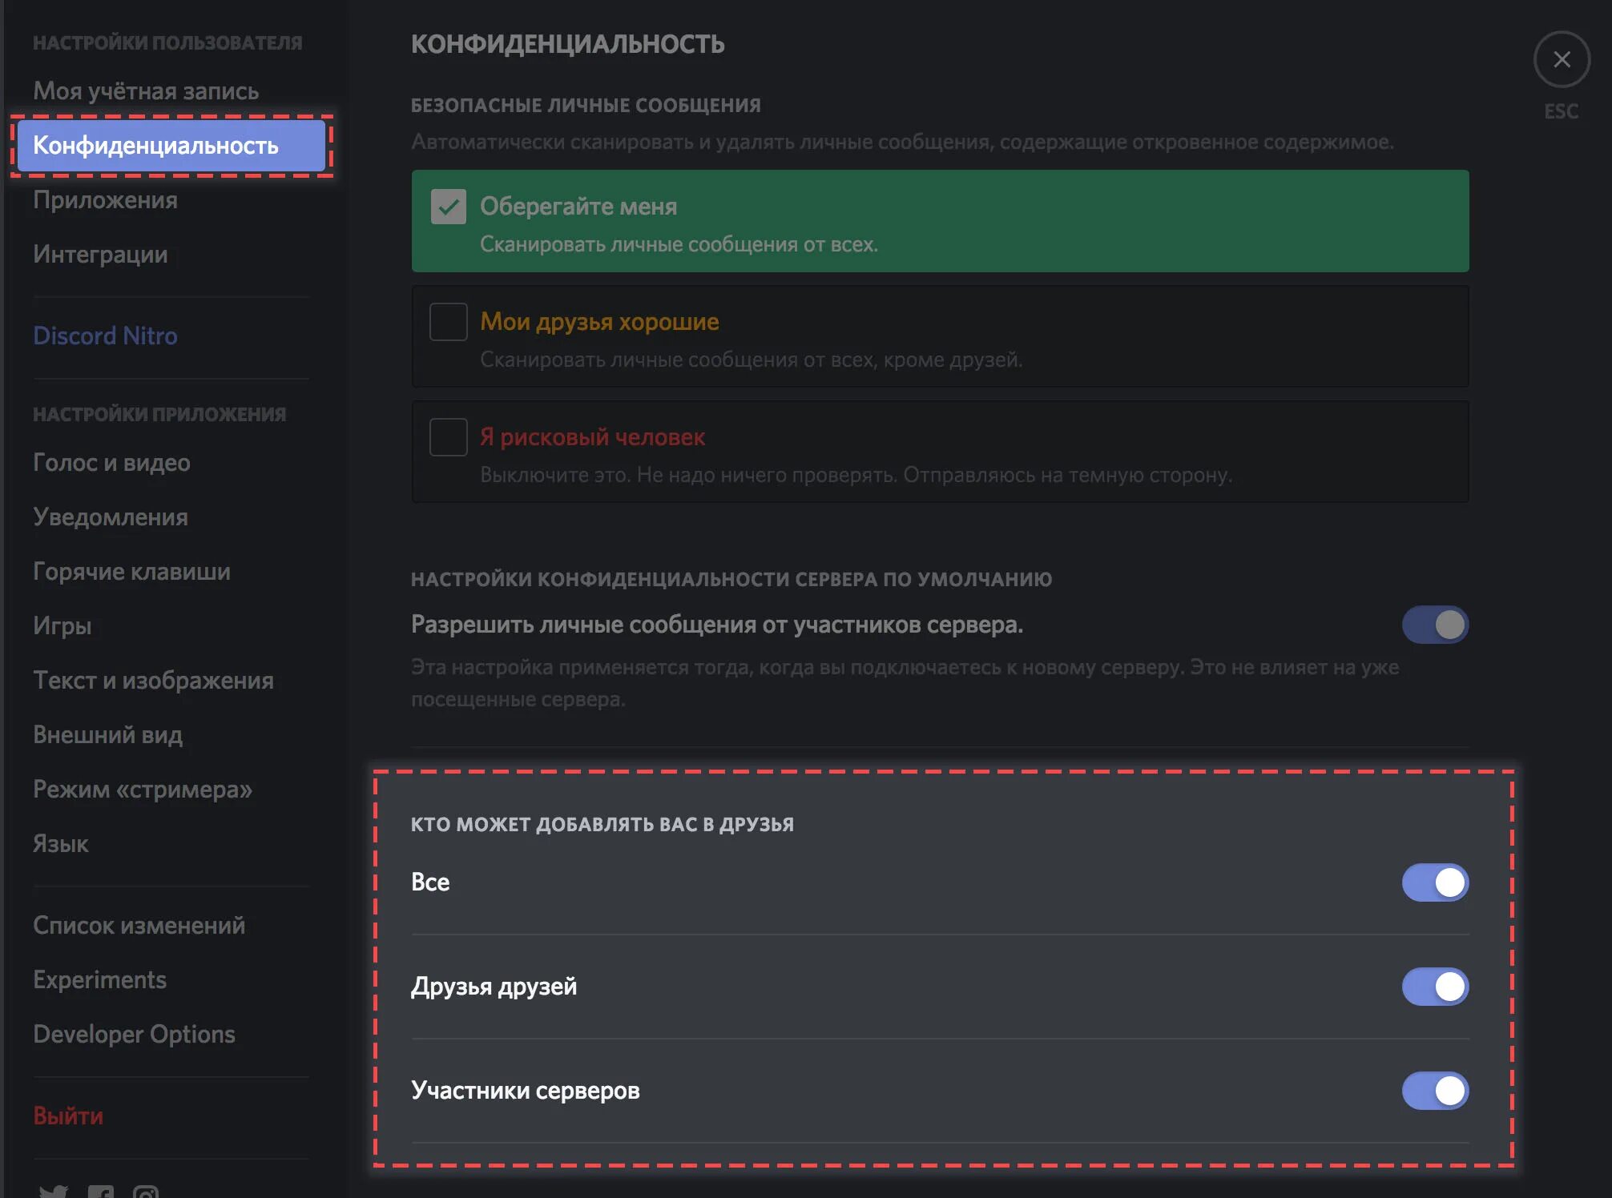Click the Facebook icon in sidebar footer
This screenshot has width=1612, height=1198.
click(x=101, y=1192)
